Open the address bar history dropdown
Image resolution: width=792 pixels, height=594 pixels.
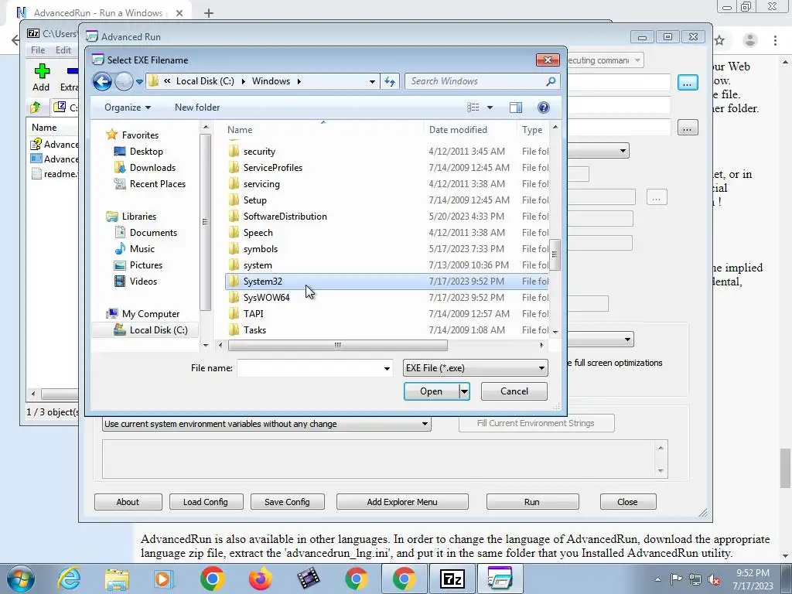[372, 81]
